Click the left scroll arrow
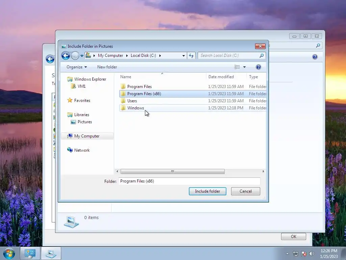Screen dimensions: 346x260 click(117, 171)
